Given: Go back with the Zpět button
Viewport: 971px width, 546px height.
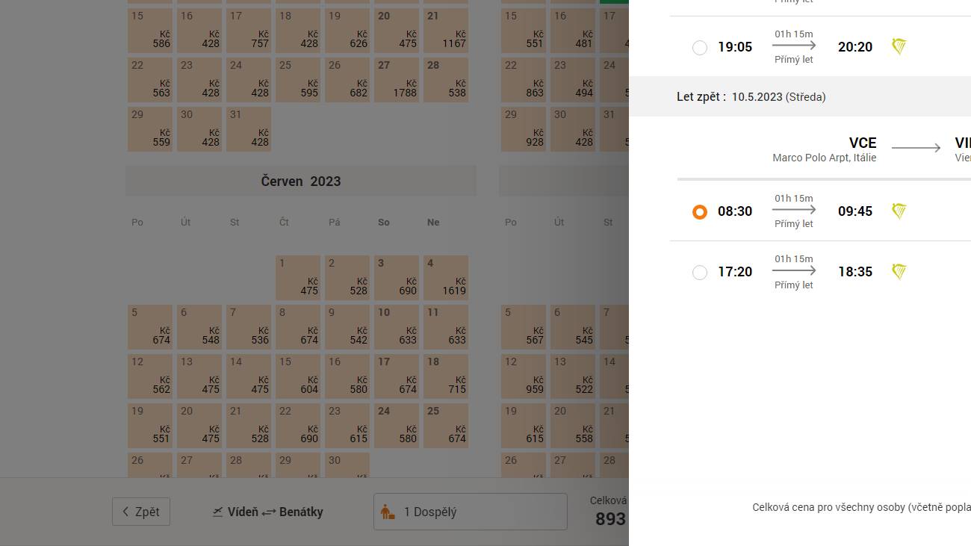Looking at the screenshot, I should tap(141, 512).
